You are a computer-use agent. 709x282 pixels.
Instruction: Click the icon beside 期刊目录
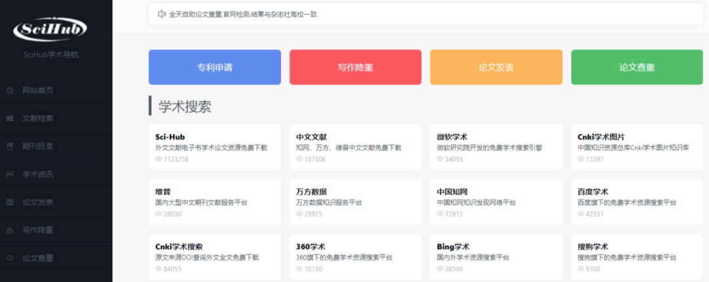10,146
